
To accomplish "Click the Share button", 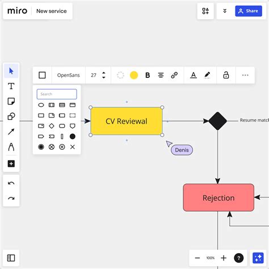I will 249,11.
